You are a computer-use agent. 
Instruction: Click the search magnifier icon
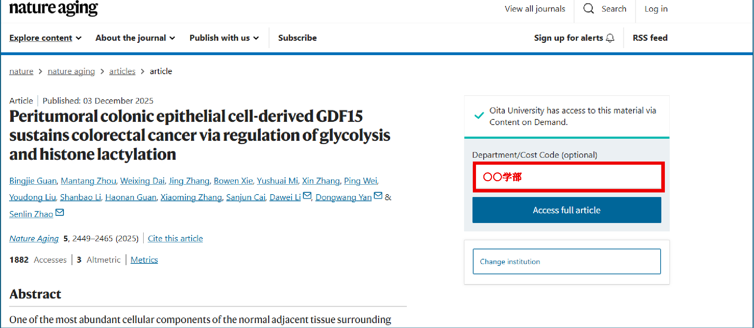[x=589, y=8]
